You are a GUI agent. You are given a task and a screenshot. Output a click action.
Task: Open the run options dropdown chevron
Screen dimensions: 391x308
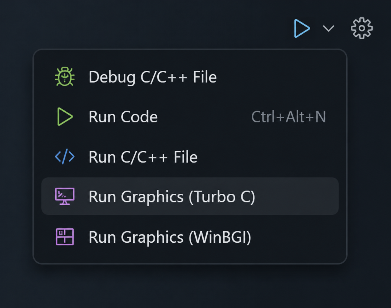coord(329,29)
